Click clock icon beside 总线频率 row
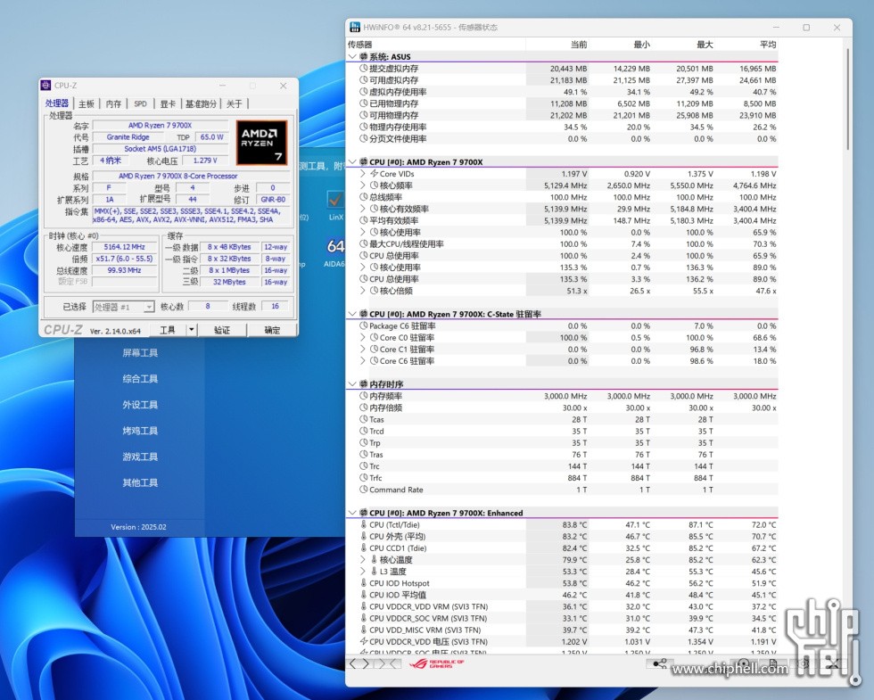Screen dimensions: 874x700 pyautogui.click(x=364, y=197)
